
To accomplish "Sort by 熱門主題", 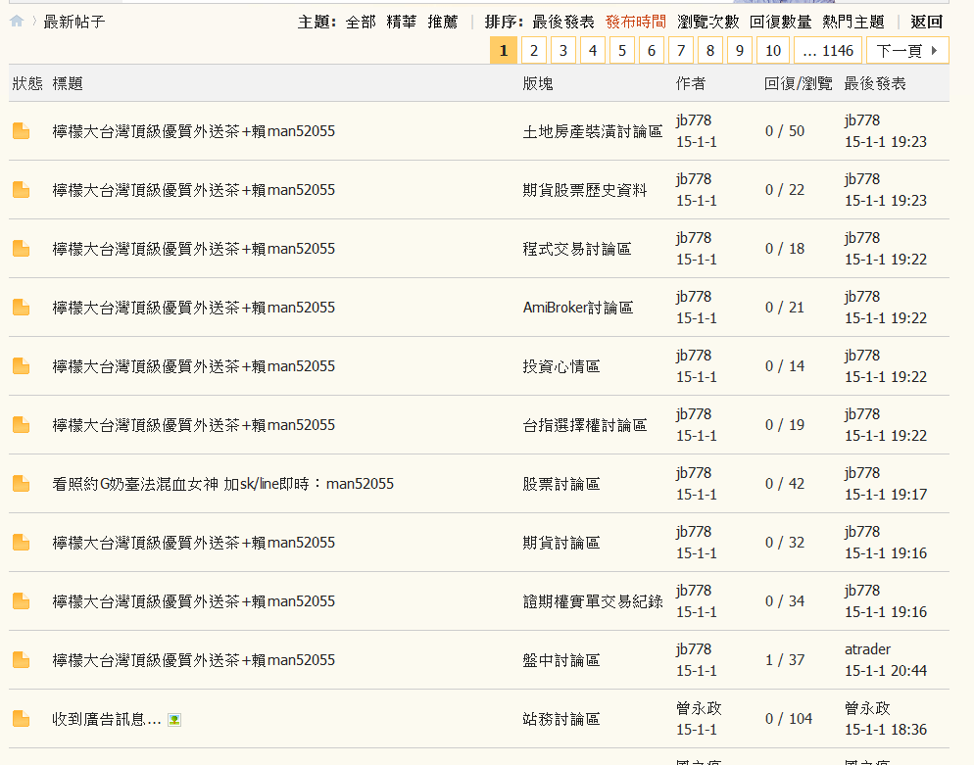I will pyautogui.click(x=852, y=22).
